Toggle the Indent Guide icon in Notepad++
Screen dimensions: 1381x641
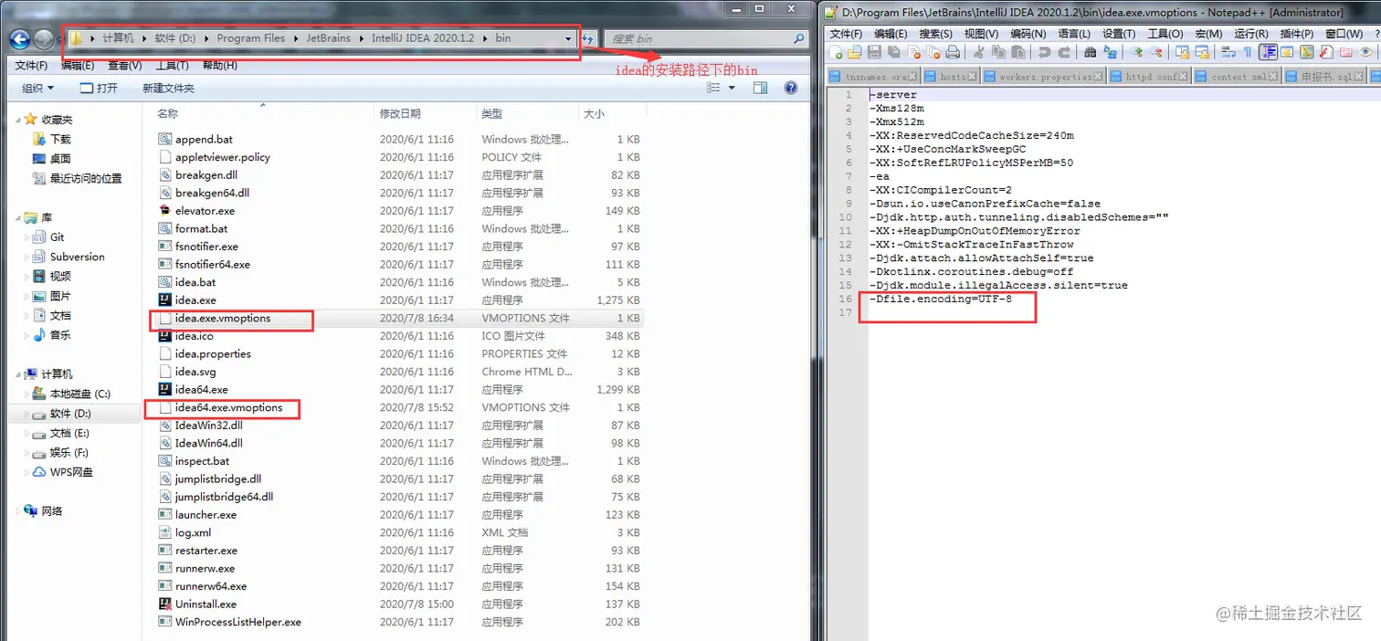click(1268, 52)
